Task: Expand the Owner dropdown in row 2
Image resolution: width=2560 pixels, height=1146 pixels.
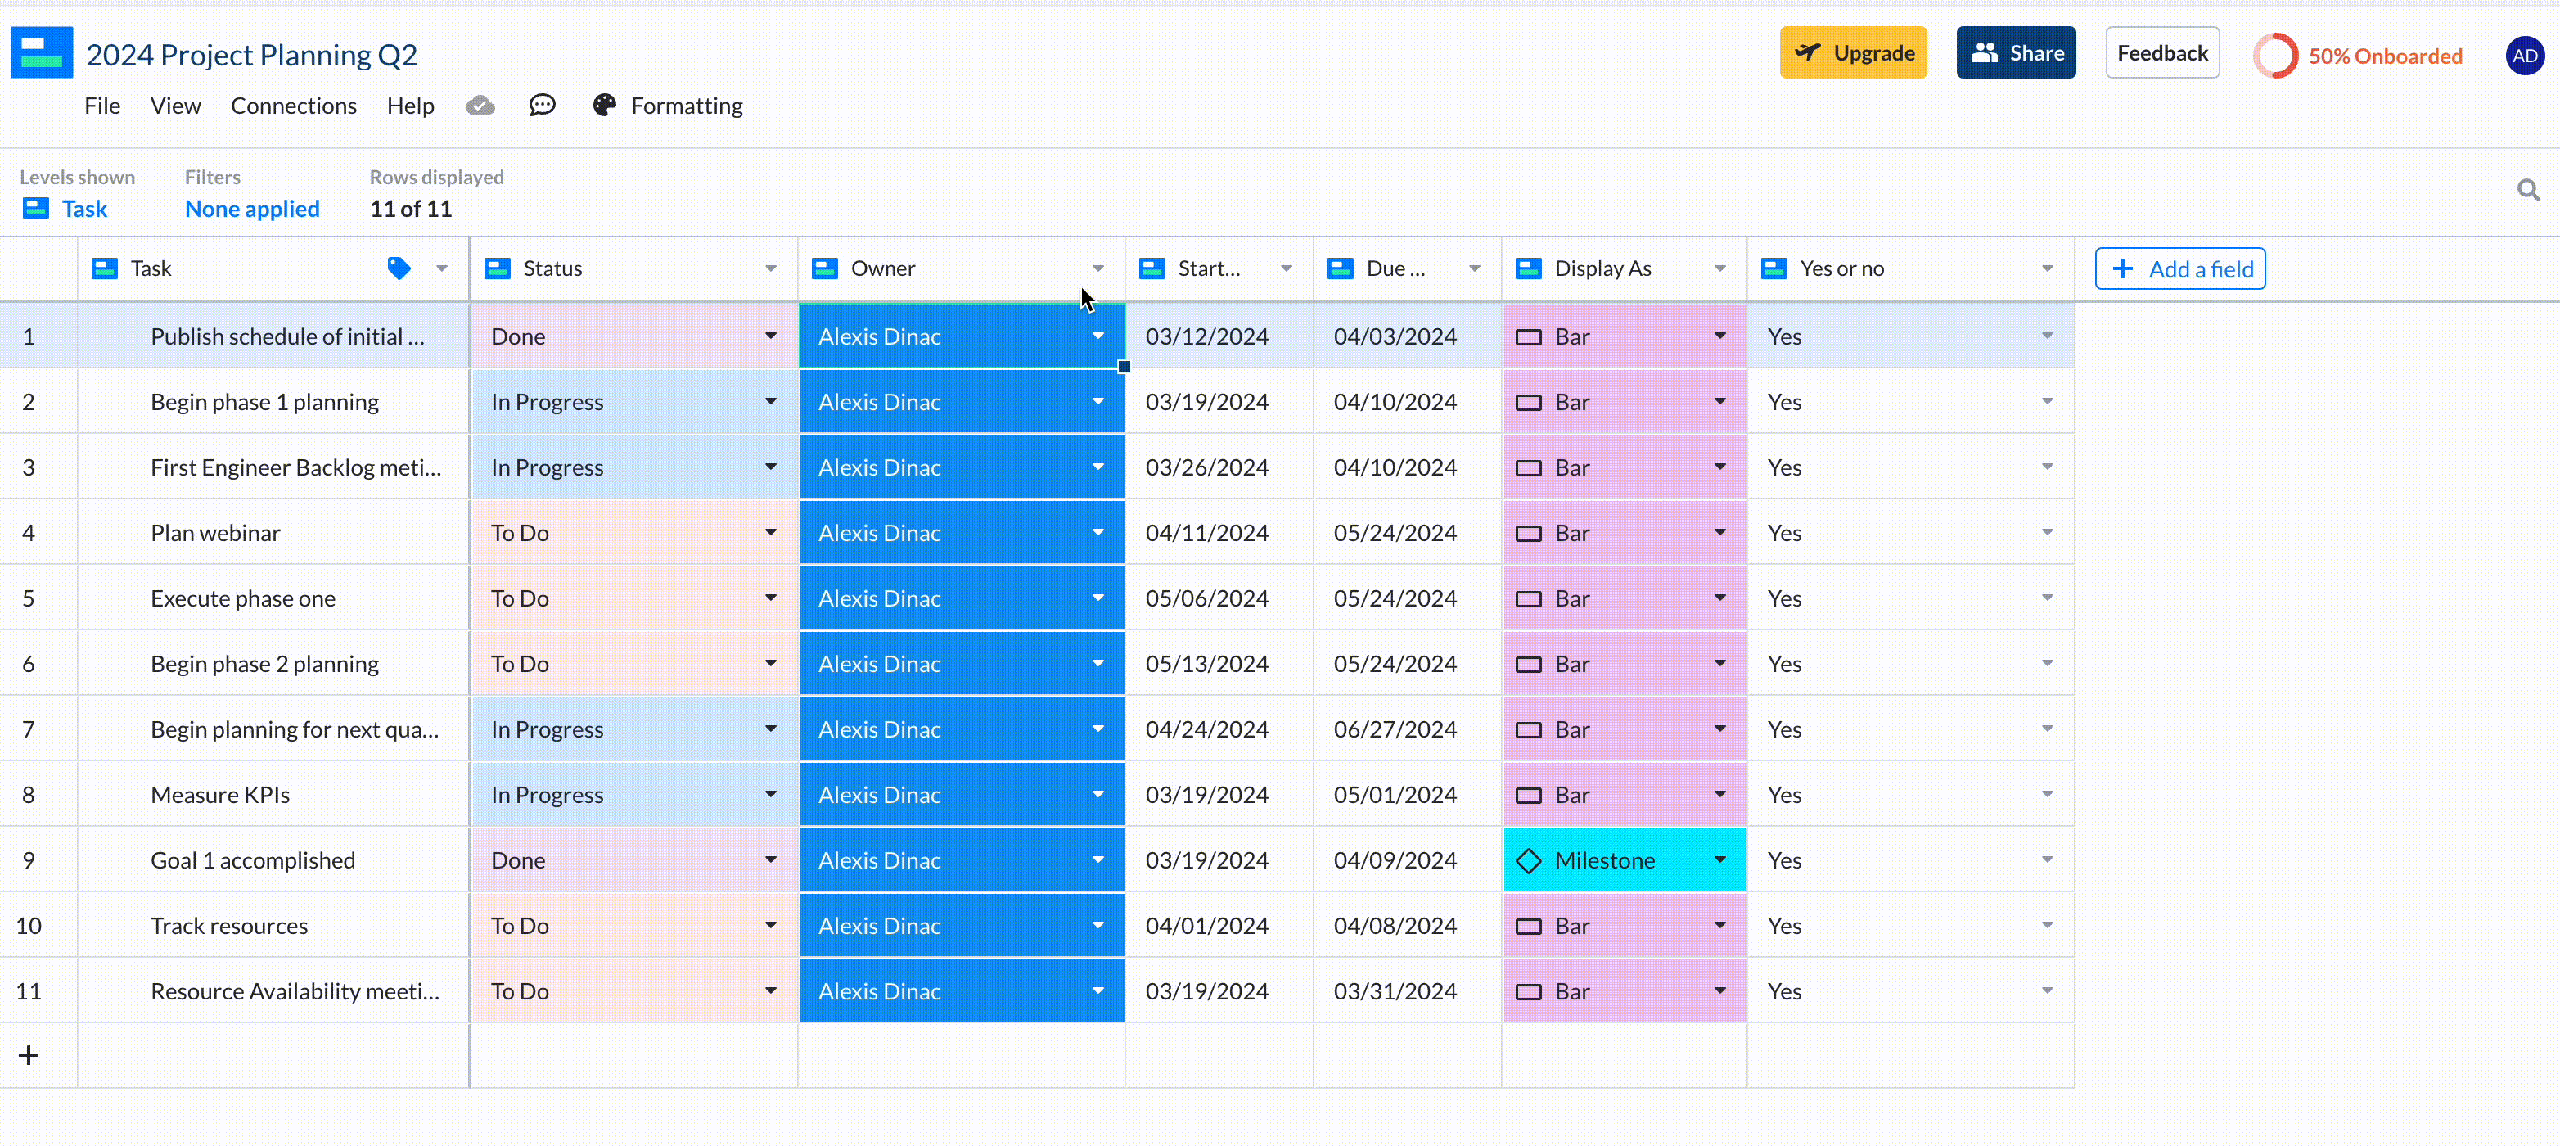Action: (1097, 402)
